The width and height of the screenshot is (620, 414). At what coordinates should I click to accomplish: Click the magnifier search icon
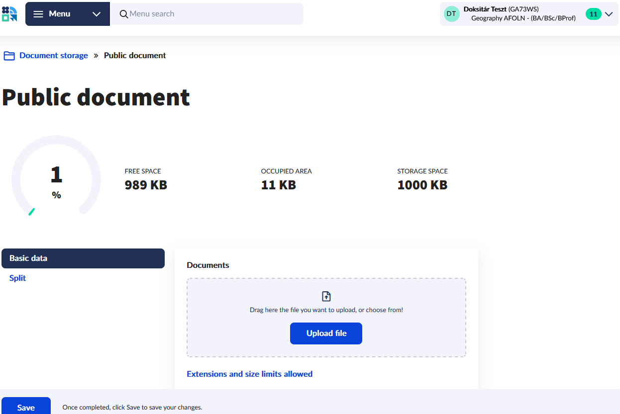(124, 14)
